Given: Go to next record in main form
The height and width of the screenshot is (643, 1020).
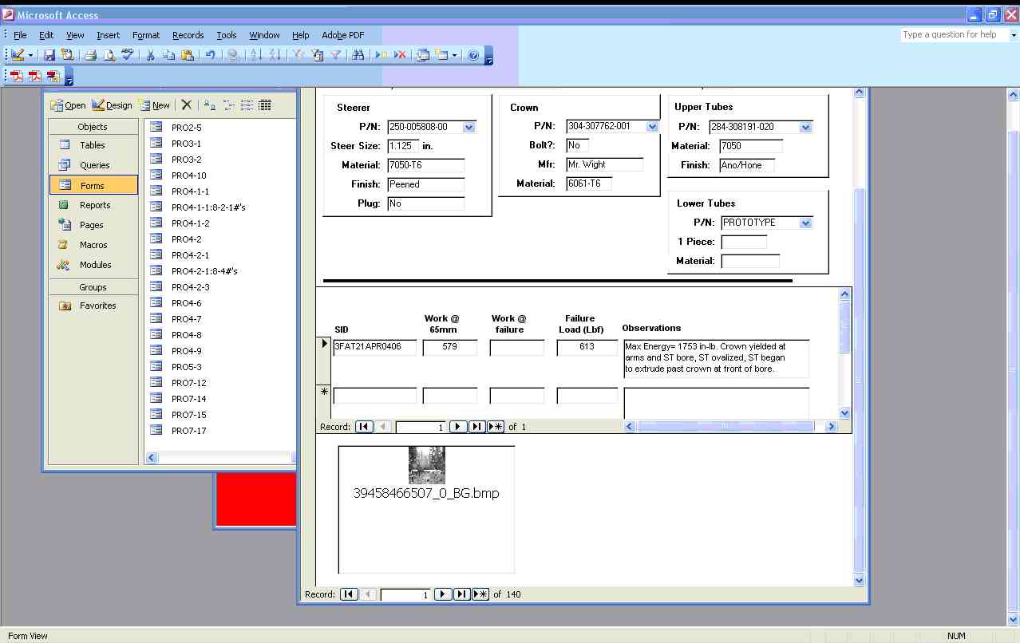Looking at the screenshot, I should 443,594.
